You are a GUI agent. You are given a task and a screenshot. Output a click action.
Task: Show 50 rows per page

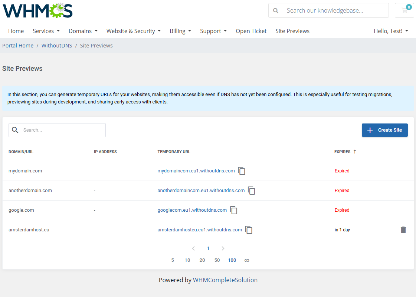pos(217,260)
